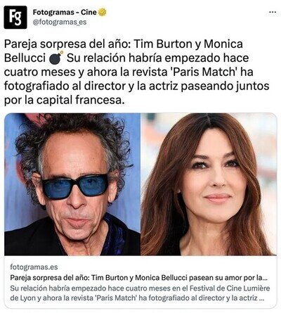Select the tweet text starting 'Pareja sorpresa'

click(x=137, y=72)
